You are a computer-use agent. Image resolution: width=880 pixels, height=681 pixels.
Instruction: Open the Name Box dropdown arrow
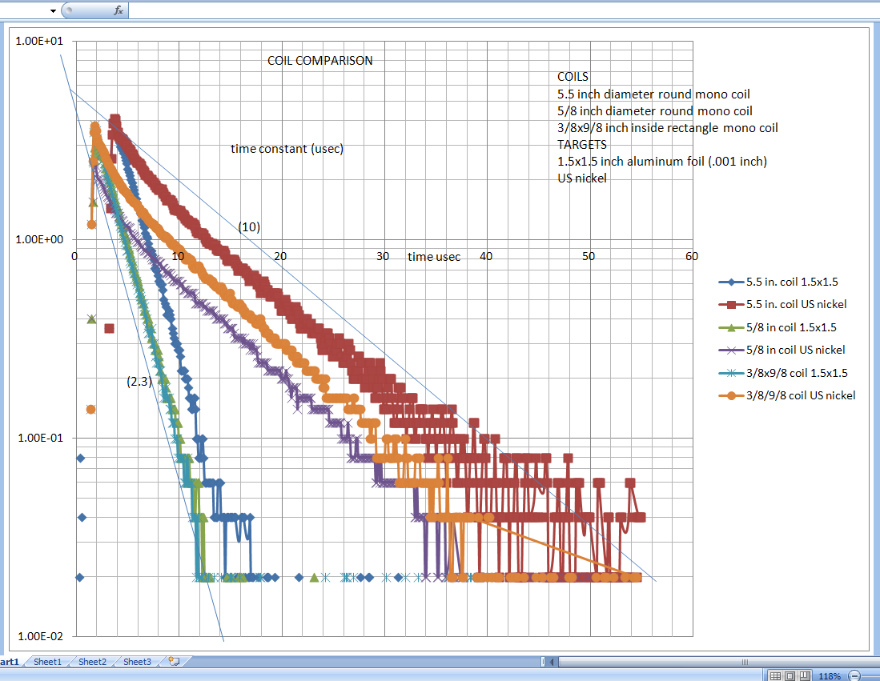(x=53, y=10)
